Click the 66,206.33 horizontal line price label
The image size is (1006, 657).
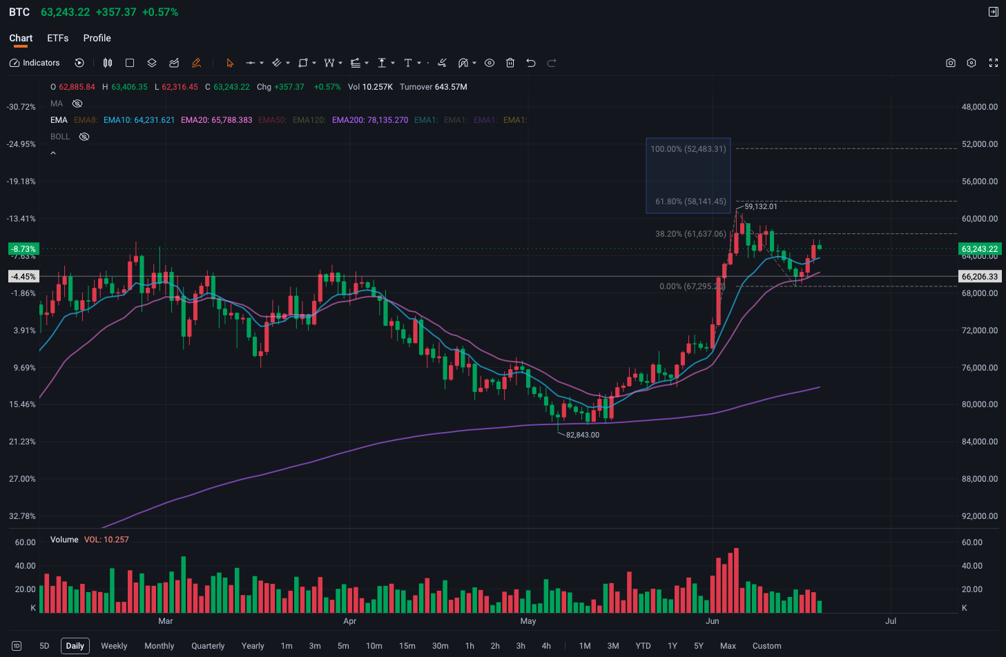coord(980,276)
